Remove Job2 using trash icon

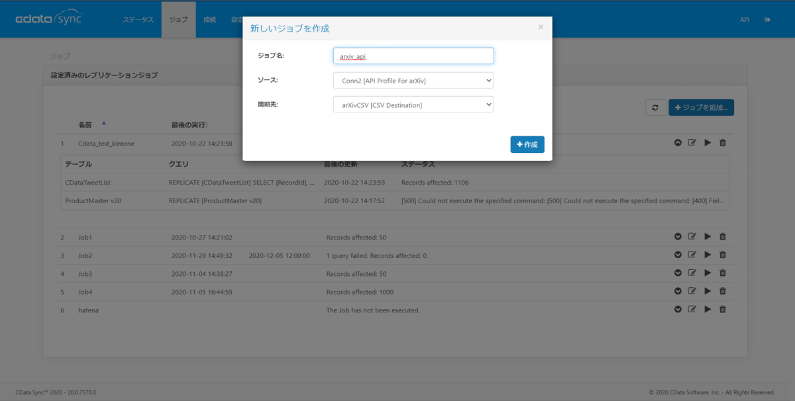[723, 255]
